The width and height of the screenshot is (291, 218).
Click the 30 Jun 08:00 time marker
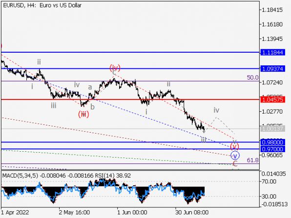pyautogui.click(x=192, y=212)
